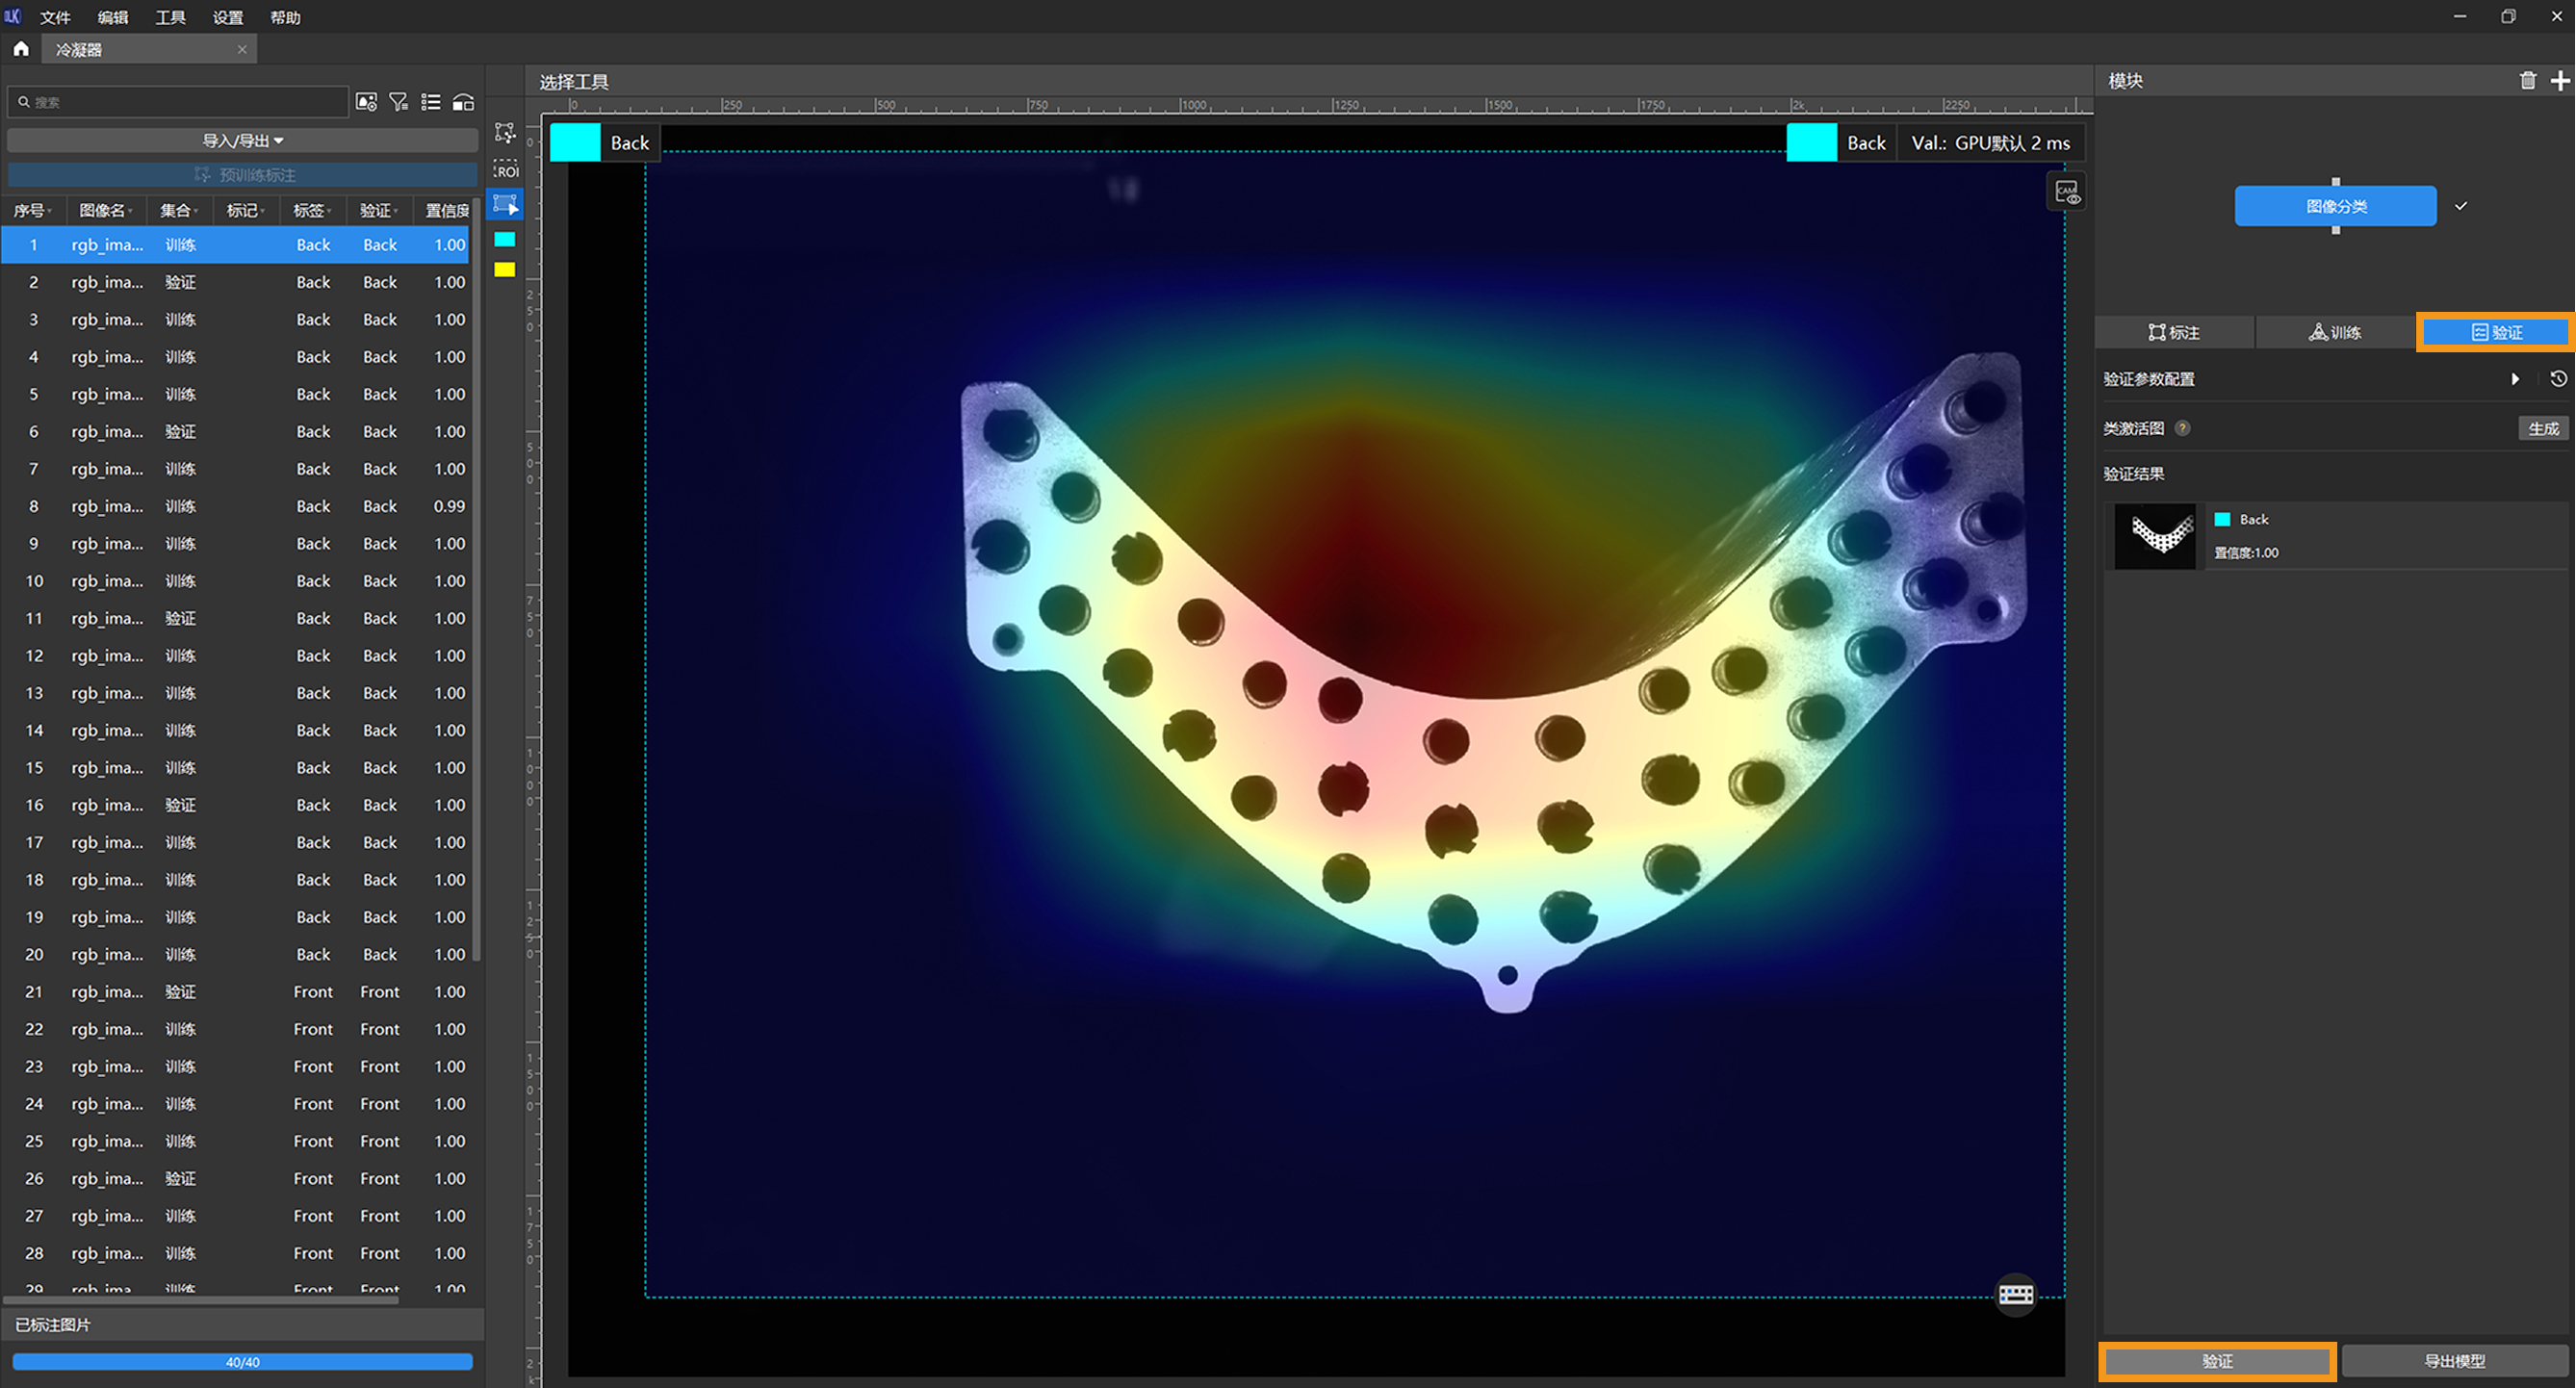This screenshot has width=2576, height=1388.
Task: Switch to the 训练 tab
Action: click(2334, 333)
